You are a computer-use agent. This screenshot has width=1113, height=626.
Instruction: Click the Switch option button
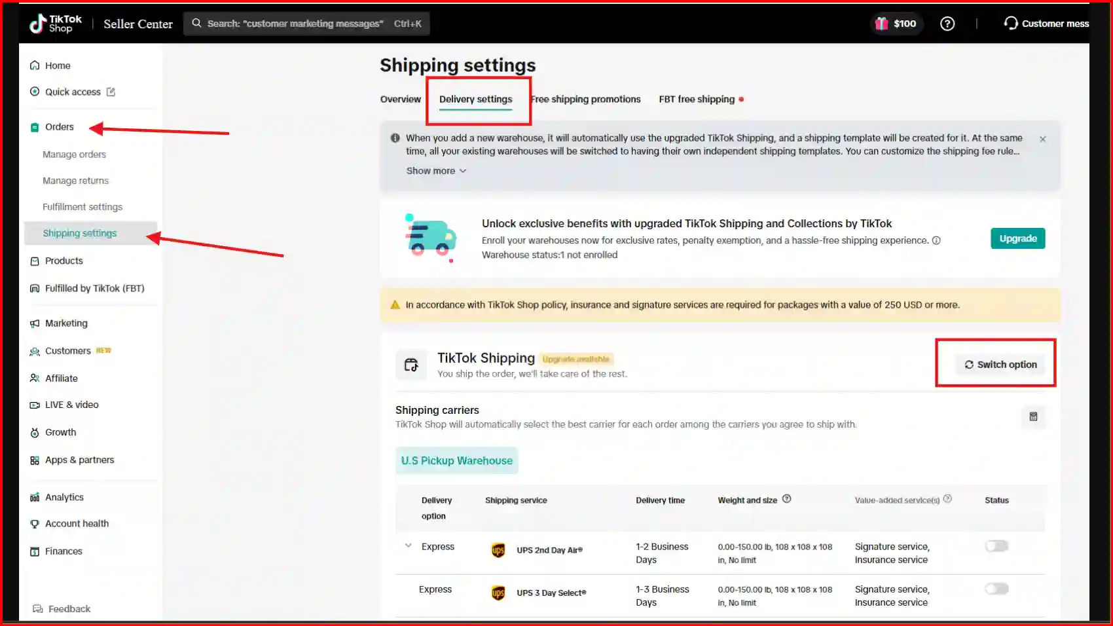(x=1000, y=365)
